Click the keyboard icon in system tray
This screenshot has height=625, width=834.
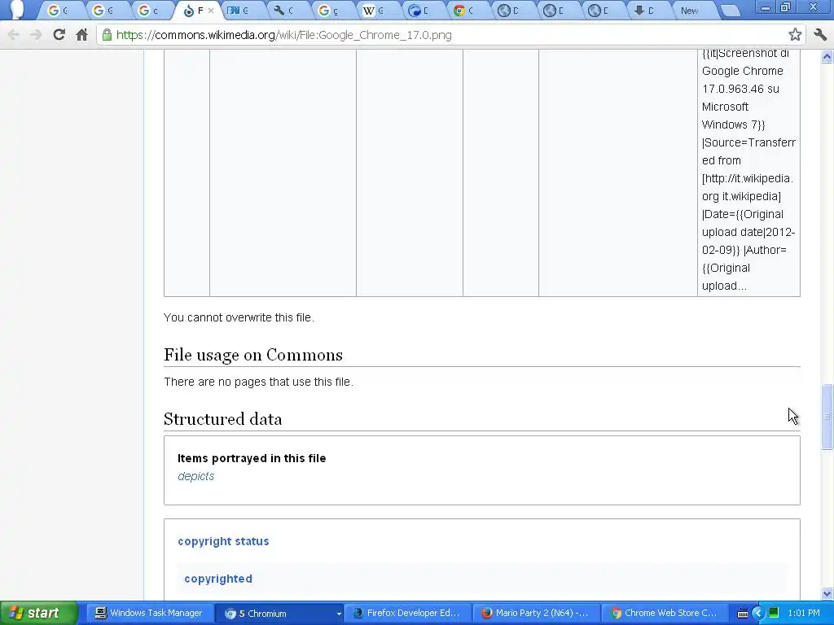tap(743, 614)
